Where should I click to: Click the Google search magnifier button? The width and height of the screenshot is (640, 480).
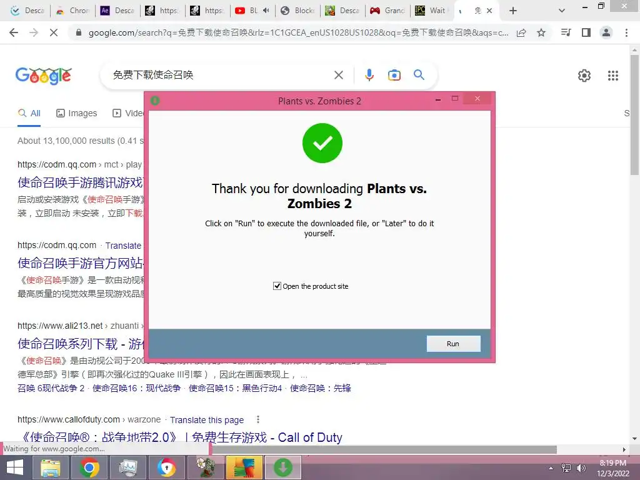click(419, 75)
